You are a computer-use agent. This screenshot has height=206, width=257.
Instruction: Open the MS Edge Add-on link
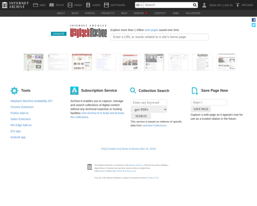point(21,125)
